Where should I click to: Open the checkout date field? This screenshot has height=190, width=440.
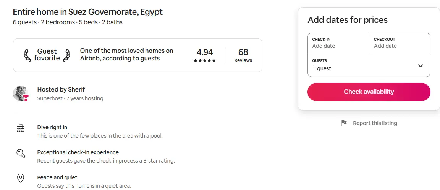click(400, 43)
